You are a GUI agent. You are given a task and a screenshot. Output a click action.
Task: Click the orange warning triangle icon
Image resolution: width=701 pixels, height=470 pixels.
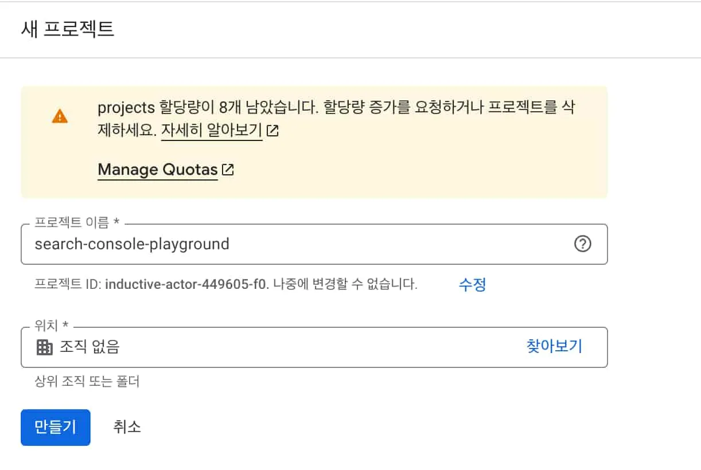pos(60,115)
